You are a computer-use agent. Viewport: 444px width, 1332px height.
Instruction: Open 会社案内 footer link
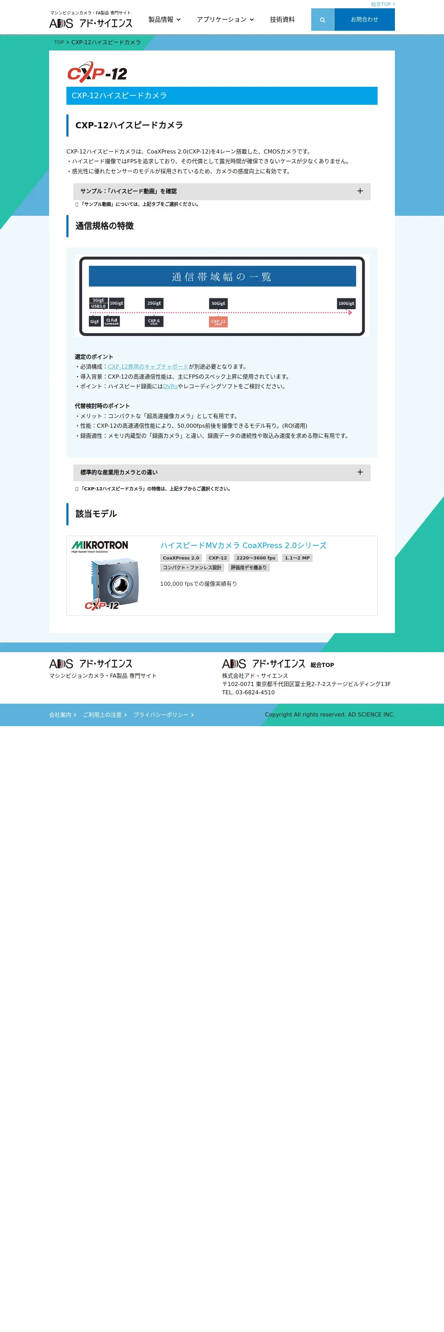63,715
